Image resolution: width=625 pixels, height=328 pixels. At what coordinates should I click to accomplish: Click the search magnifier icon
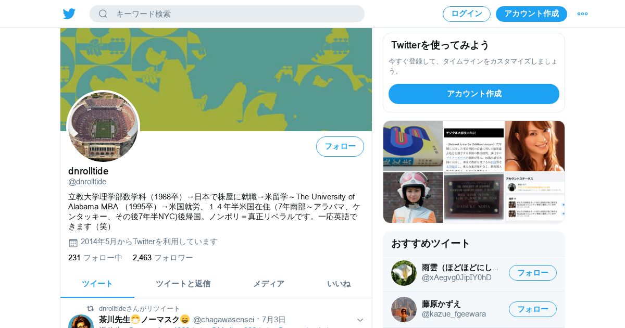[103, 14]
